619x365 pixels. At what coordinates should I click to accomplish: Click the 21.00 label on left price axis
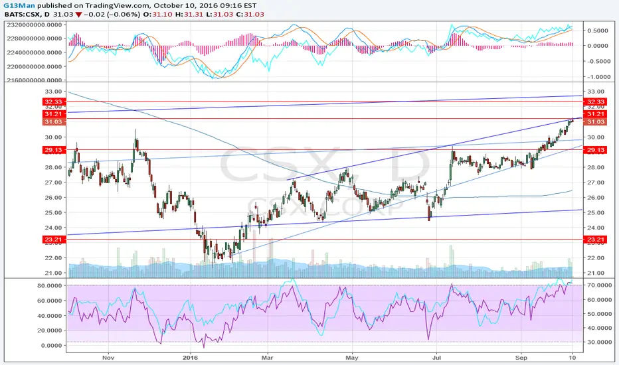pos(53,273)
